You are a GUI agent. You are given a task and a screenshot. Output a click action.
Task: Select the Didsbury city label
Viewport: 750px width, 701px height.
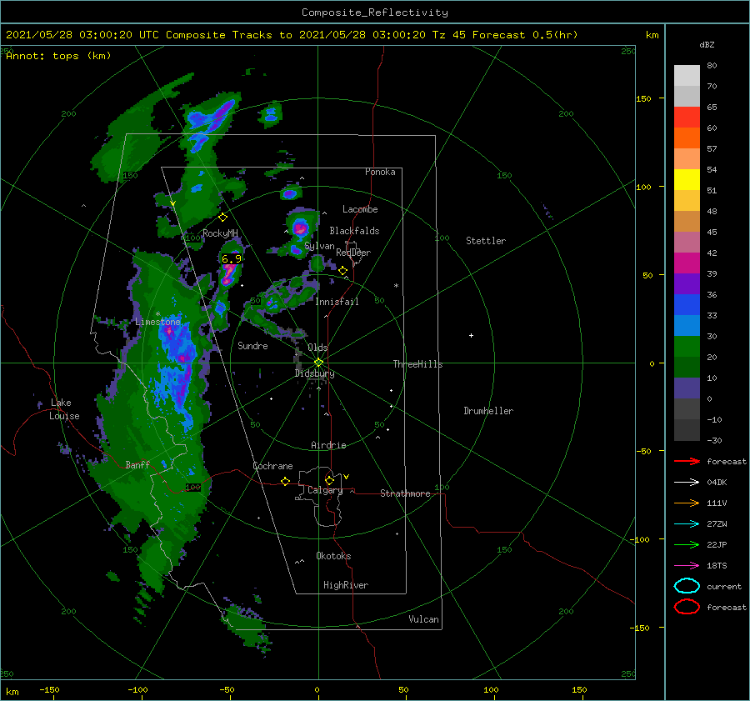[315, 373]
